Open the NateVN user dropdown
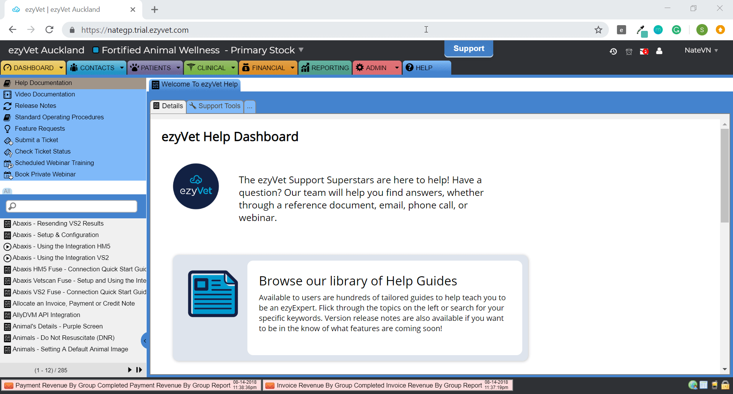Viewport: 733px width, 394px height. pos(701,50)
